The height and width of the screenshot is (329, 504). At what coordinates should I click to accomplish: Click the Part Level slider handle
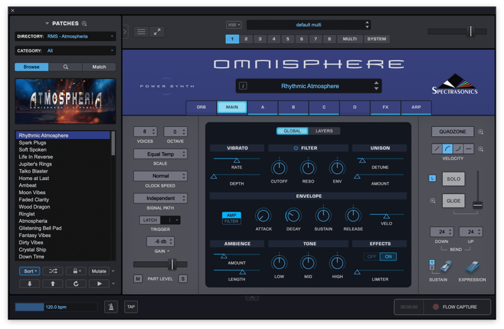pos(172,265)
